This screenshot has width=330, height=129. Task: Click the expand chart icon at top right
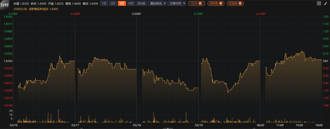click(x=319, y=3)
